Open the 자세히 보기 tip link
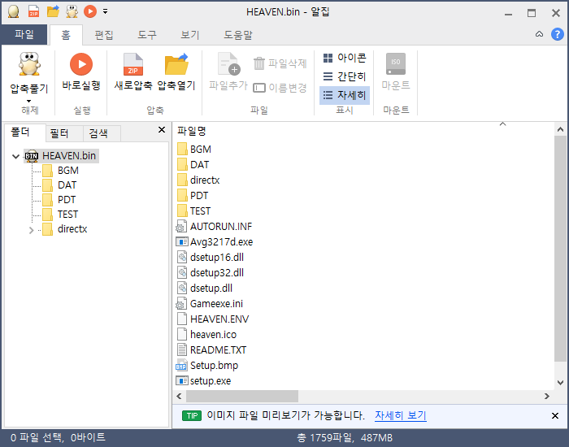This screenshot has width=569, height=447. [400, 415]
